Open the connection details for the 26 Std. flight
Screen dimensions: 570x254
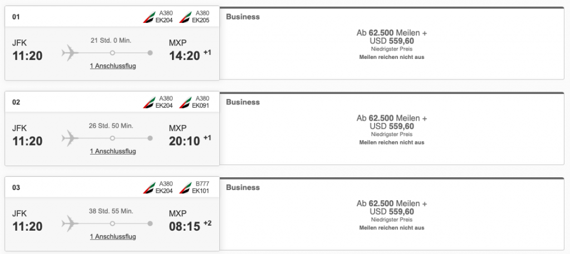pos(113,152)
